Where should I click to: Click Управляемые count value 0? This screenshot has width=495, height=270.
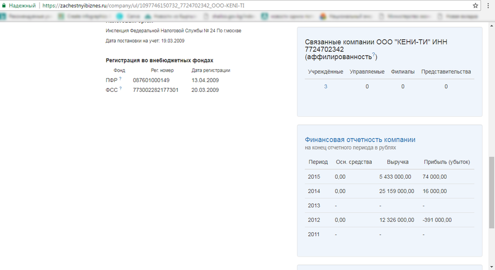[x=367, y=86]
